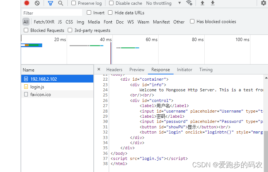The height and width of the screenshot is (172, 268).
Task: Filter requests by Media
Action: pos(94,22)
